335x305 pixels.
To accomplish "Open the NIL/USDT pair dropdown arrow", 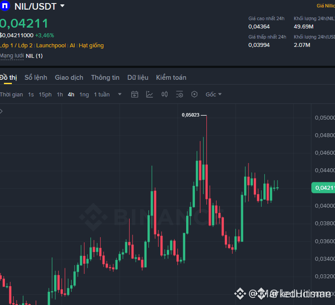I will [x=62, y=6].
